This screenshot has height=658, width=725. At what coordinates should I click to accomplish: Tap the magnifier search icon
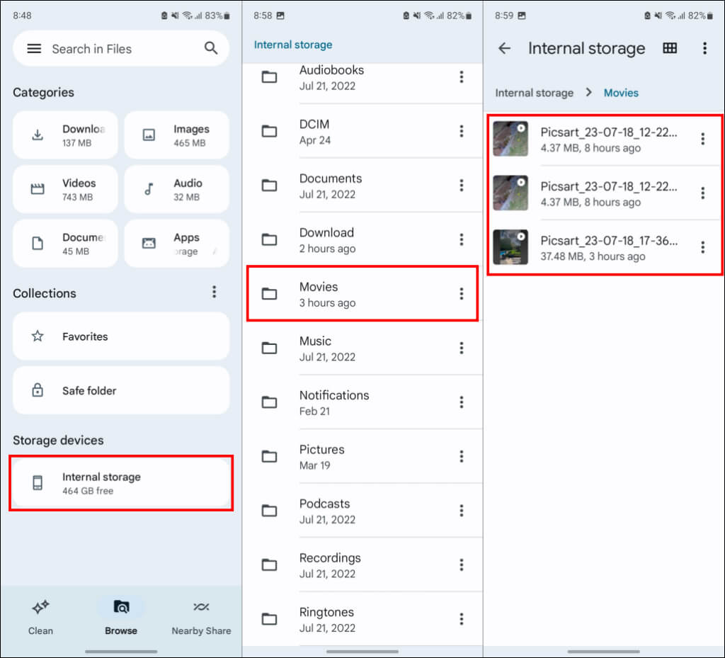210,48
